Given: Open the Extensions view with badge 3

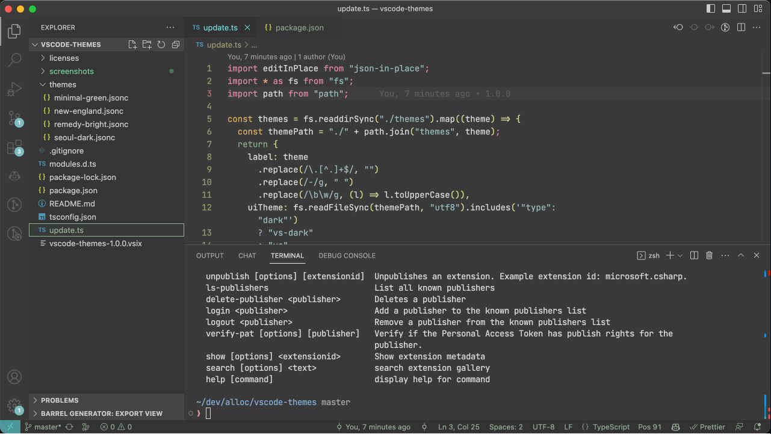Looking at the screenshot, I should click(14, 147).
